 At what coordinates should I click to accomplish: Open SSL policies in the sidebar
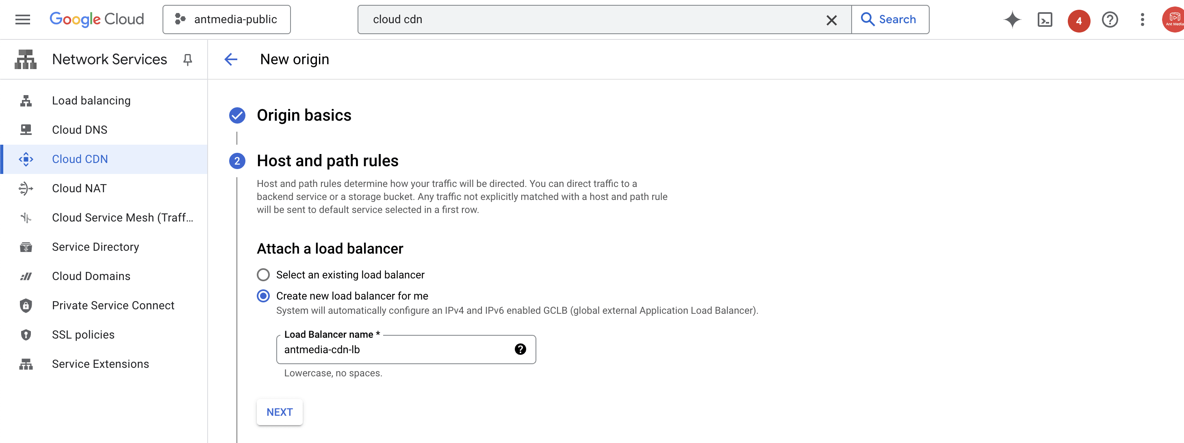tap(104, 335)
